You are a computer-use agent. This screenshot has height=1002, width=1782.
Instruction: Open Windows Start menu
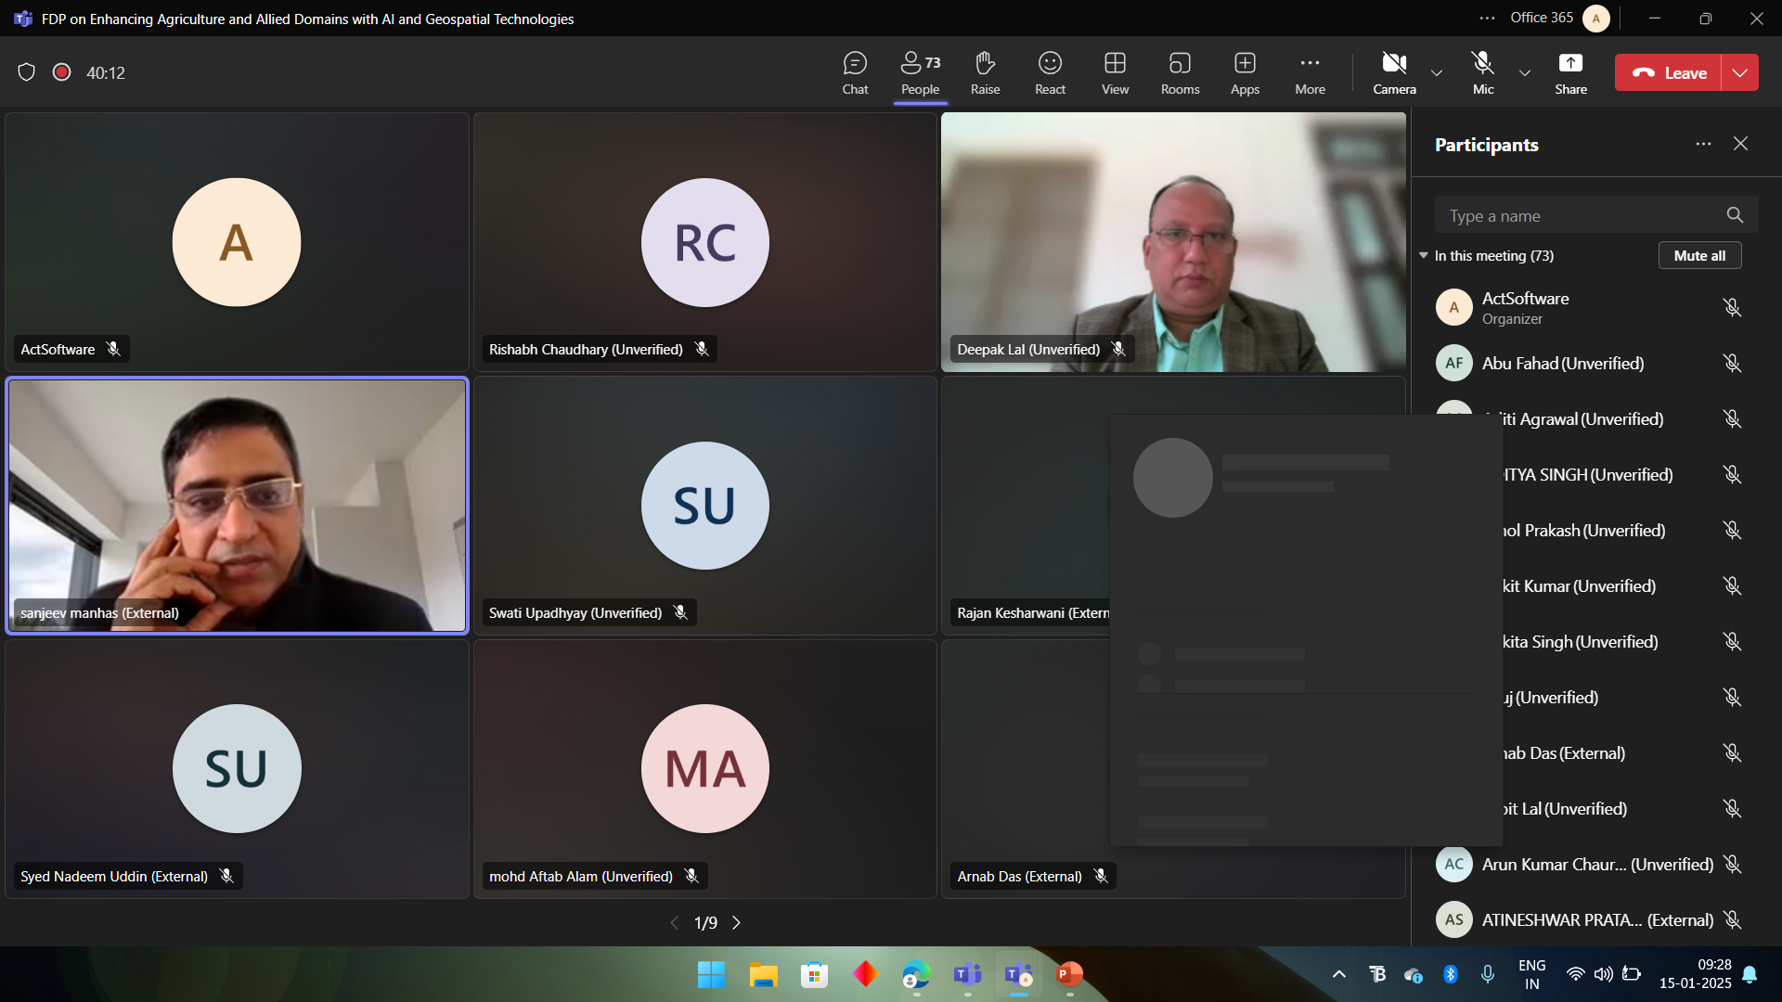point(711,974)
